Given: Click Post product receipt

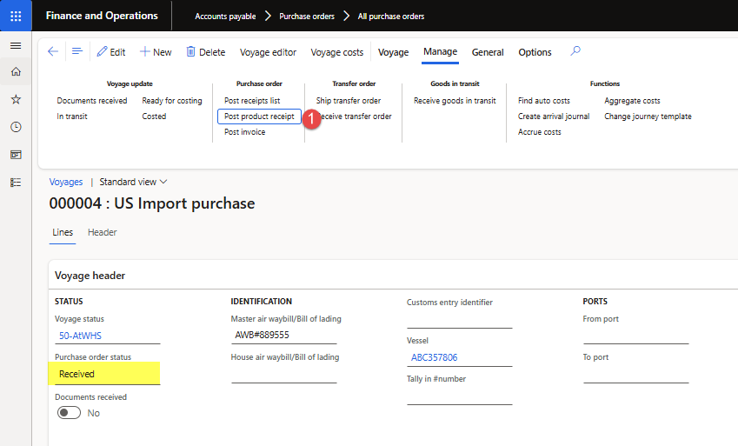Looking at the screenshot, I should point(259,116).
